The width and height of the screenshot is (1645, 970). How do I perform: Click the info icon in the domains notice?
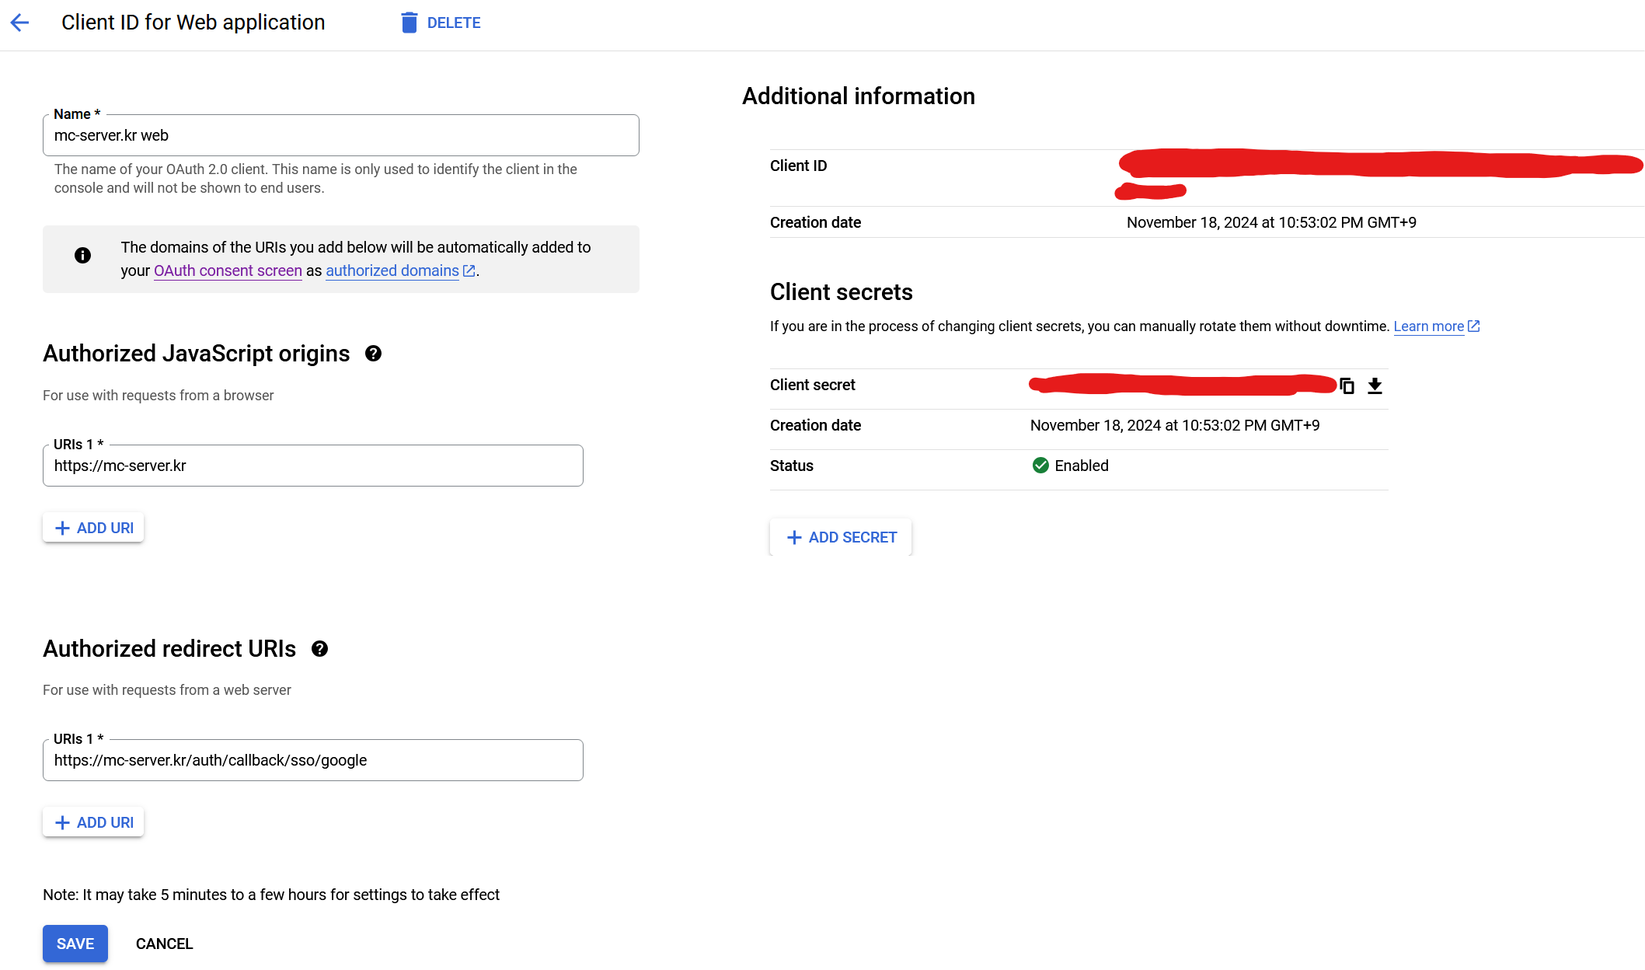(x=82, y=255)
